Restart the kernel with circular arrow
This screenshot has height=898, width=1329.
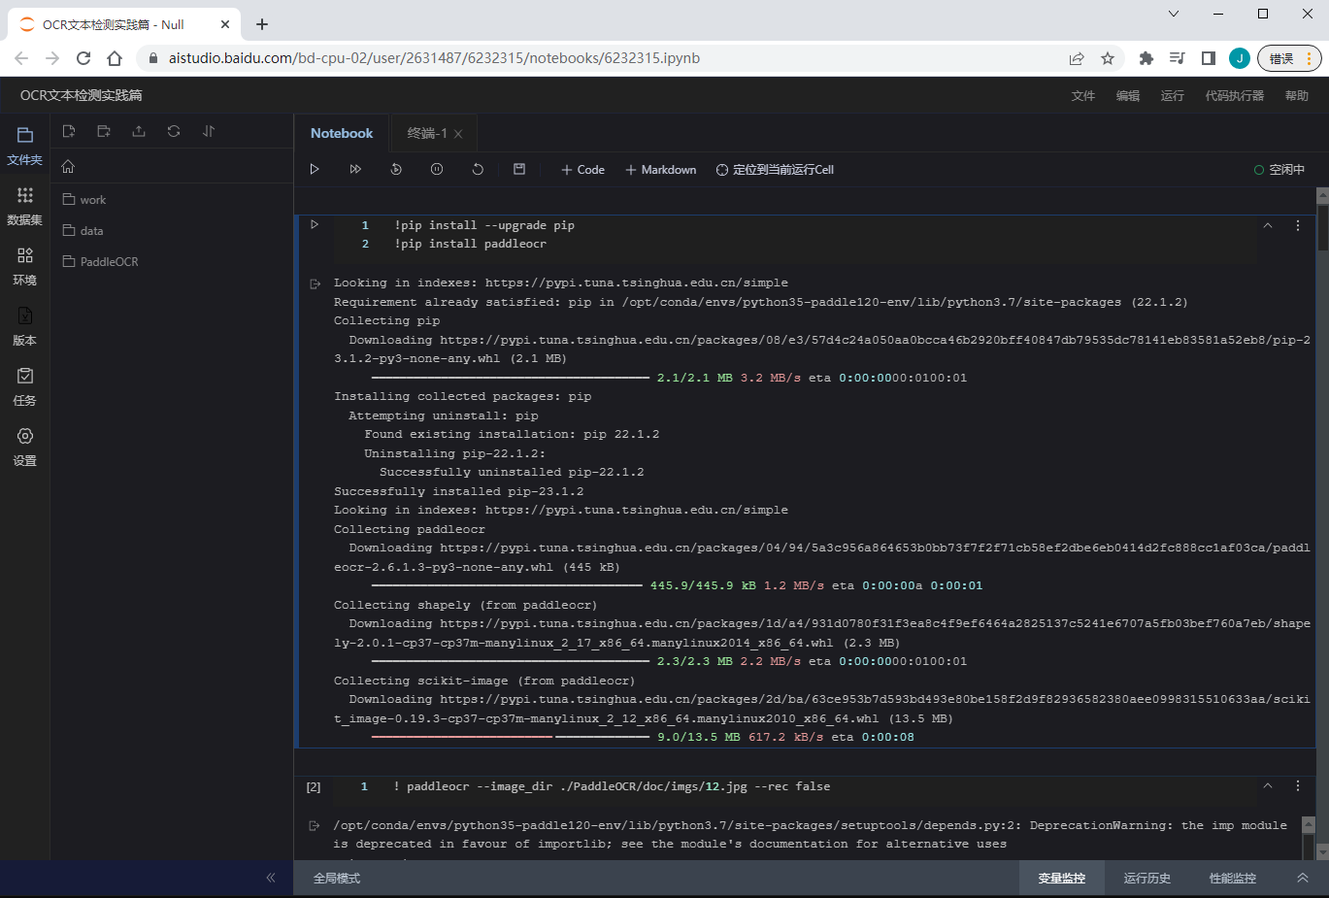pyautogui.click(x=478, y=169)
